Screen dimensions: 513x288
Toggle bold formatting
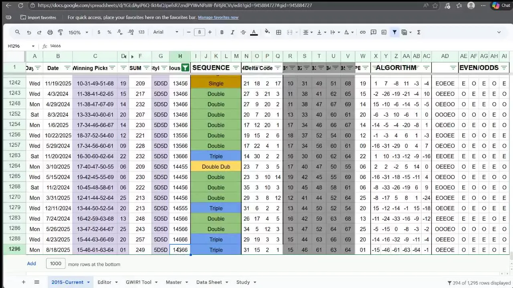222,32
